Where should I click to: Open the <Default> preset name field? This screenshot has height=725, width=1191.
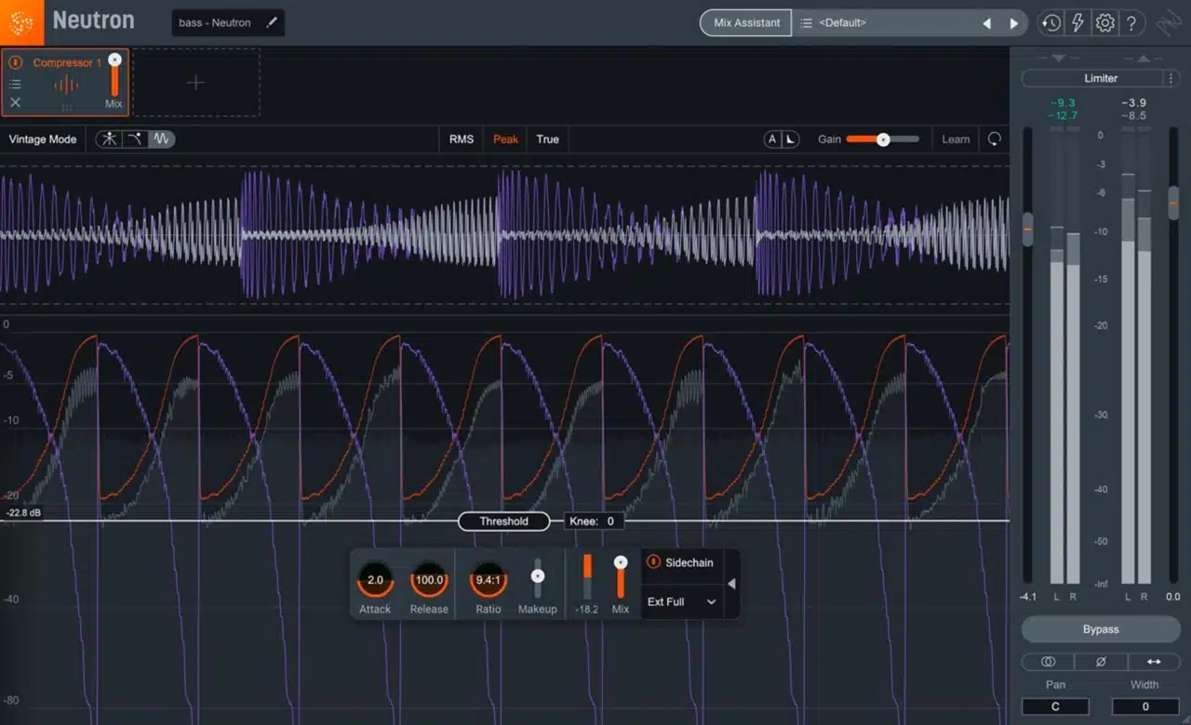point(842,23)
